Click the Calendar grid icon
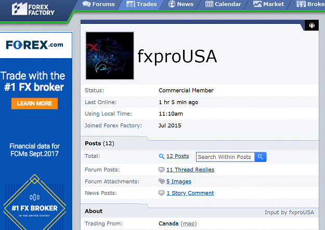Screen dimensions: 325x230 tap(209, 4)
